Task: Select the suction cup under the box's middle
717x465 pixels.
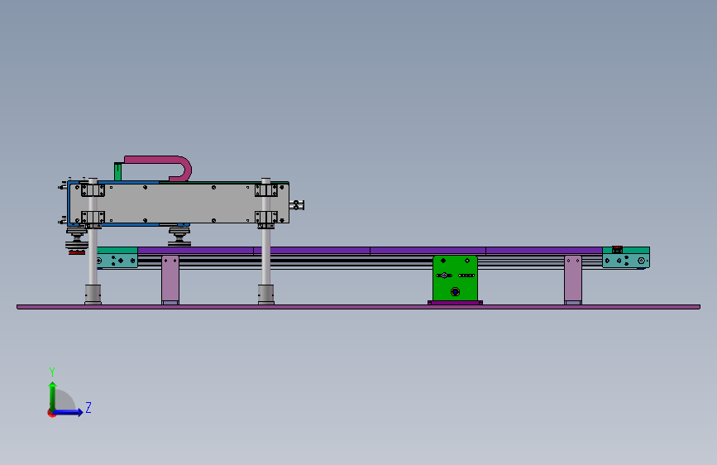Action: click(179, 236)
